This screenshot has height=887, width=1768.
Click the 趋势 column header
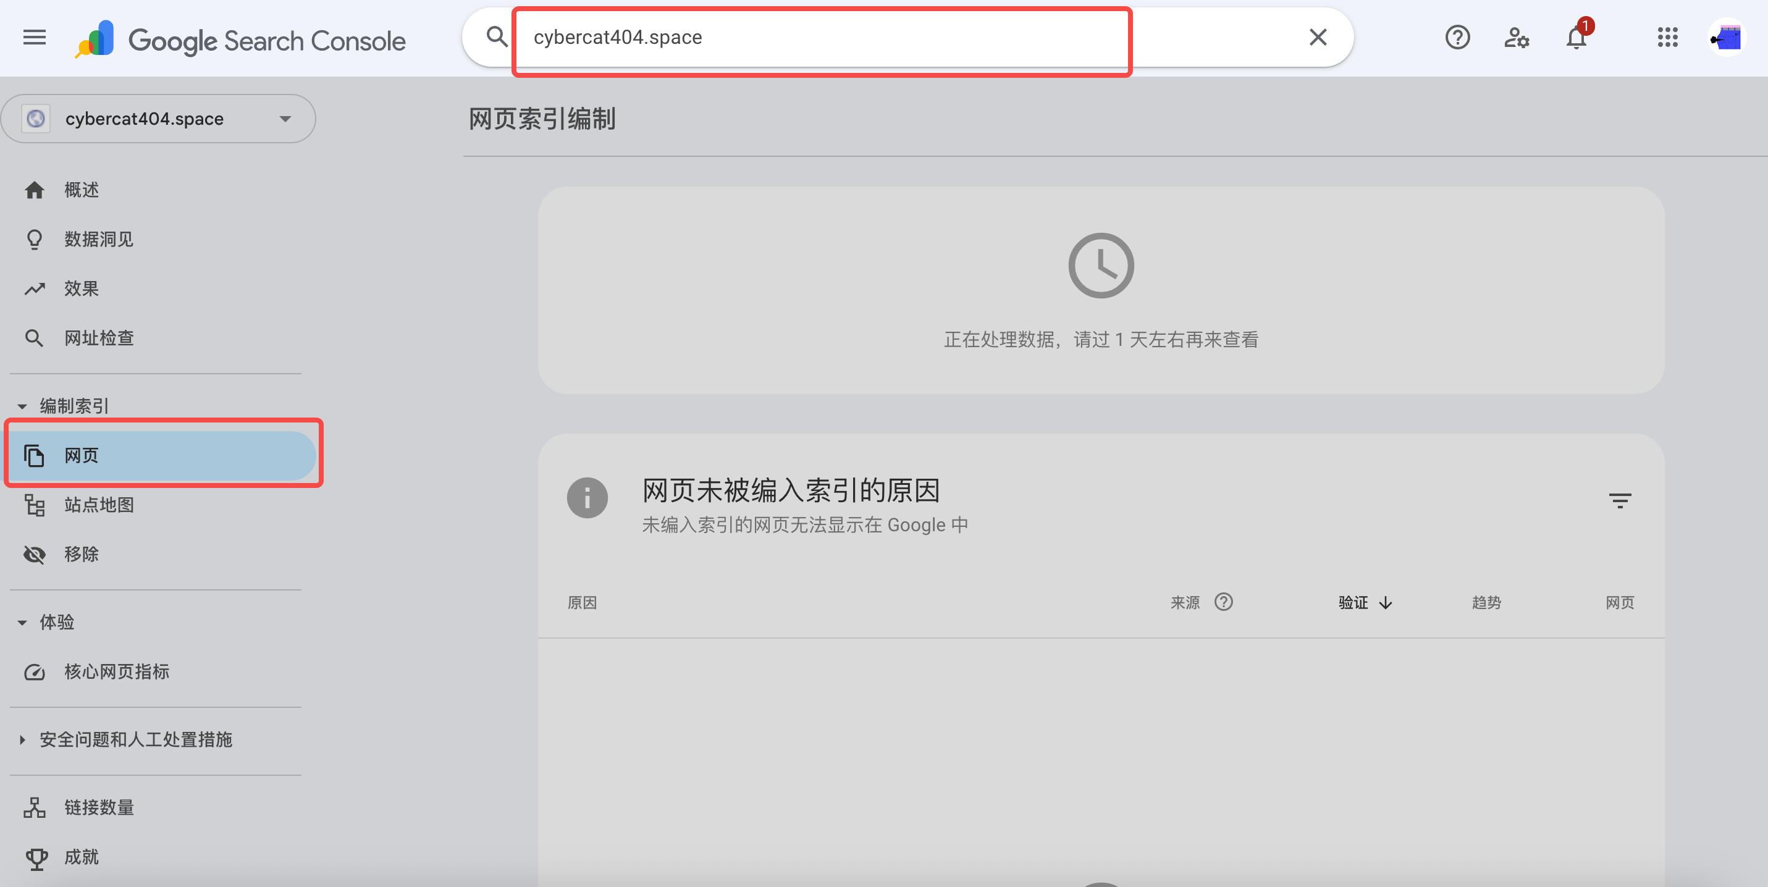coord(1486,602)
